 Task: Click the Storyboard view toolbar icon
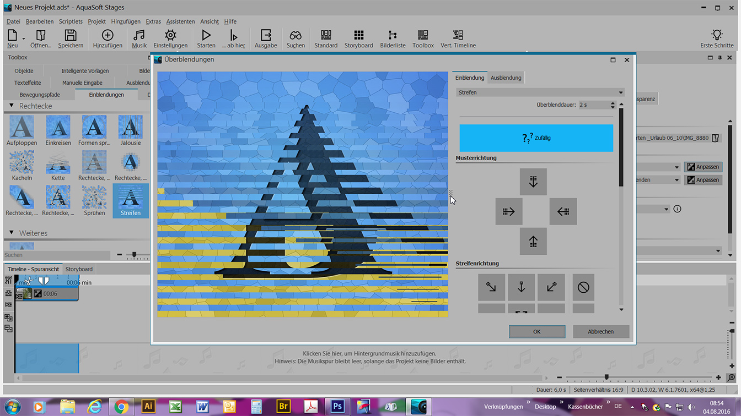(358, 39)
